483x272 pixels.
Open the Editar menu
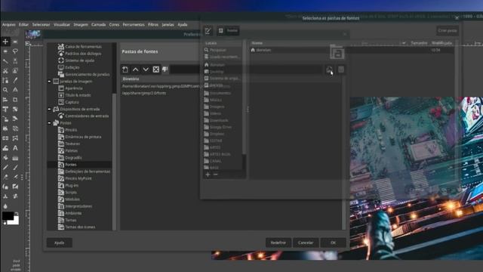click(x=23, y=24)
